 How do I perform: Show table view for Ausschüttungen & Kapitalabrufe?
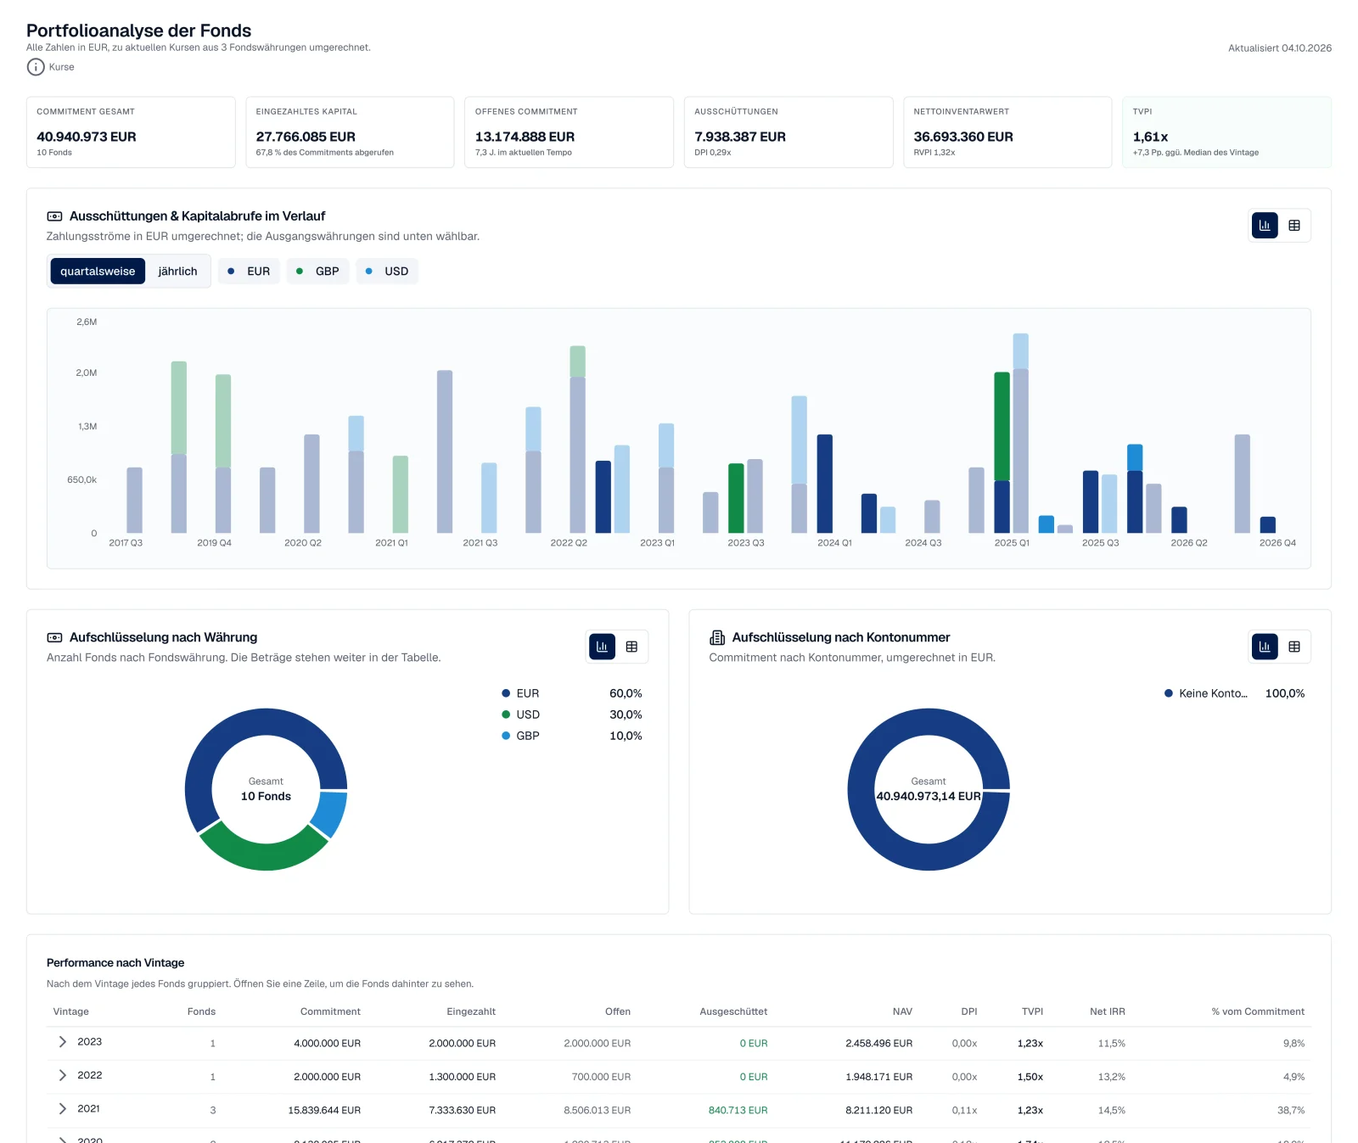click(x=1294, y=226)
